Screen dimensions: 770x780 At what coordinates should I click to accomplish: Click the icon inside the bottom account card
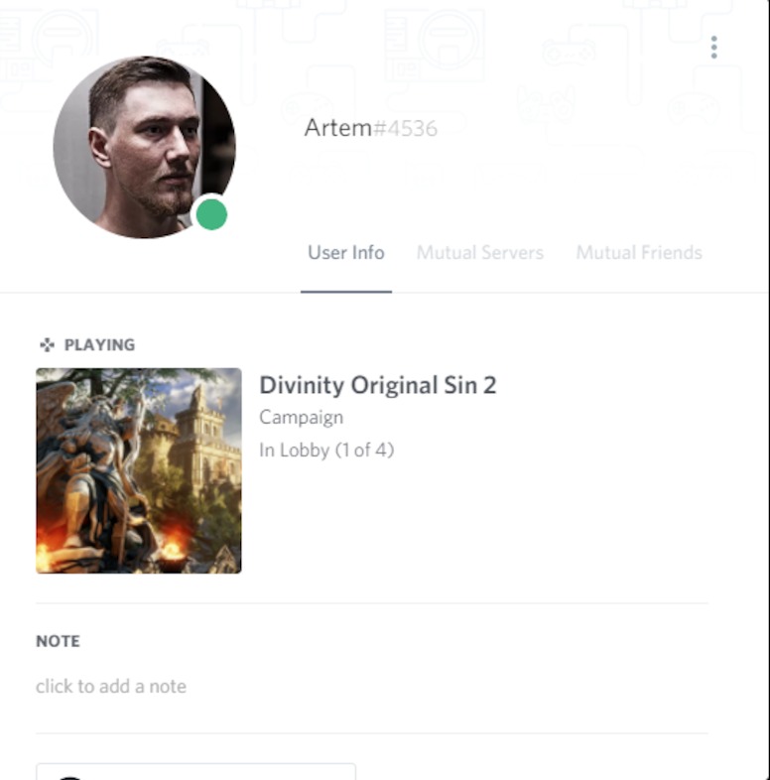pyautogui.click(x=69, y=777)
